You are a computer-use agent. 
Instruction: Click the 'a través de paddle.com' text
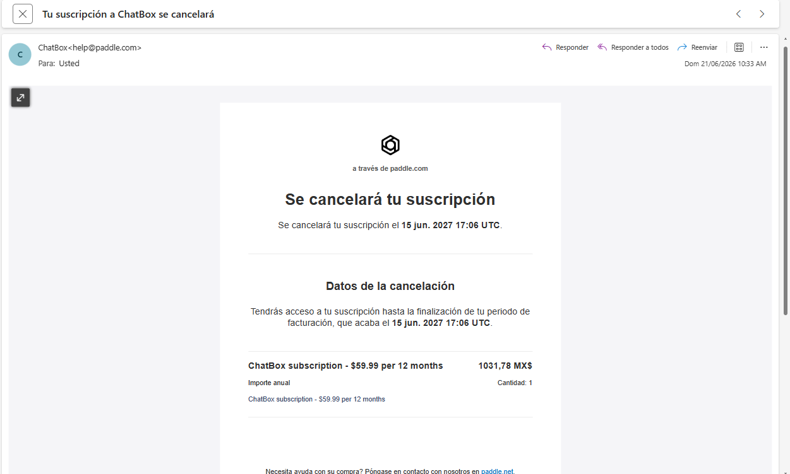pyautogui.click(x=390, y=168)
